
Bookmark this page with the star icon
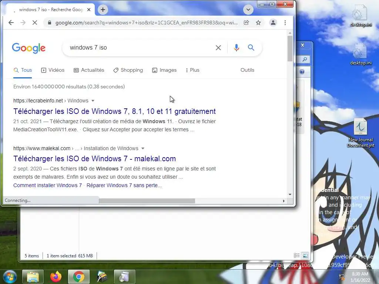(258, 23)
